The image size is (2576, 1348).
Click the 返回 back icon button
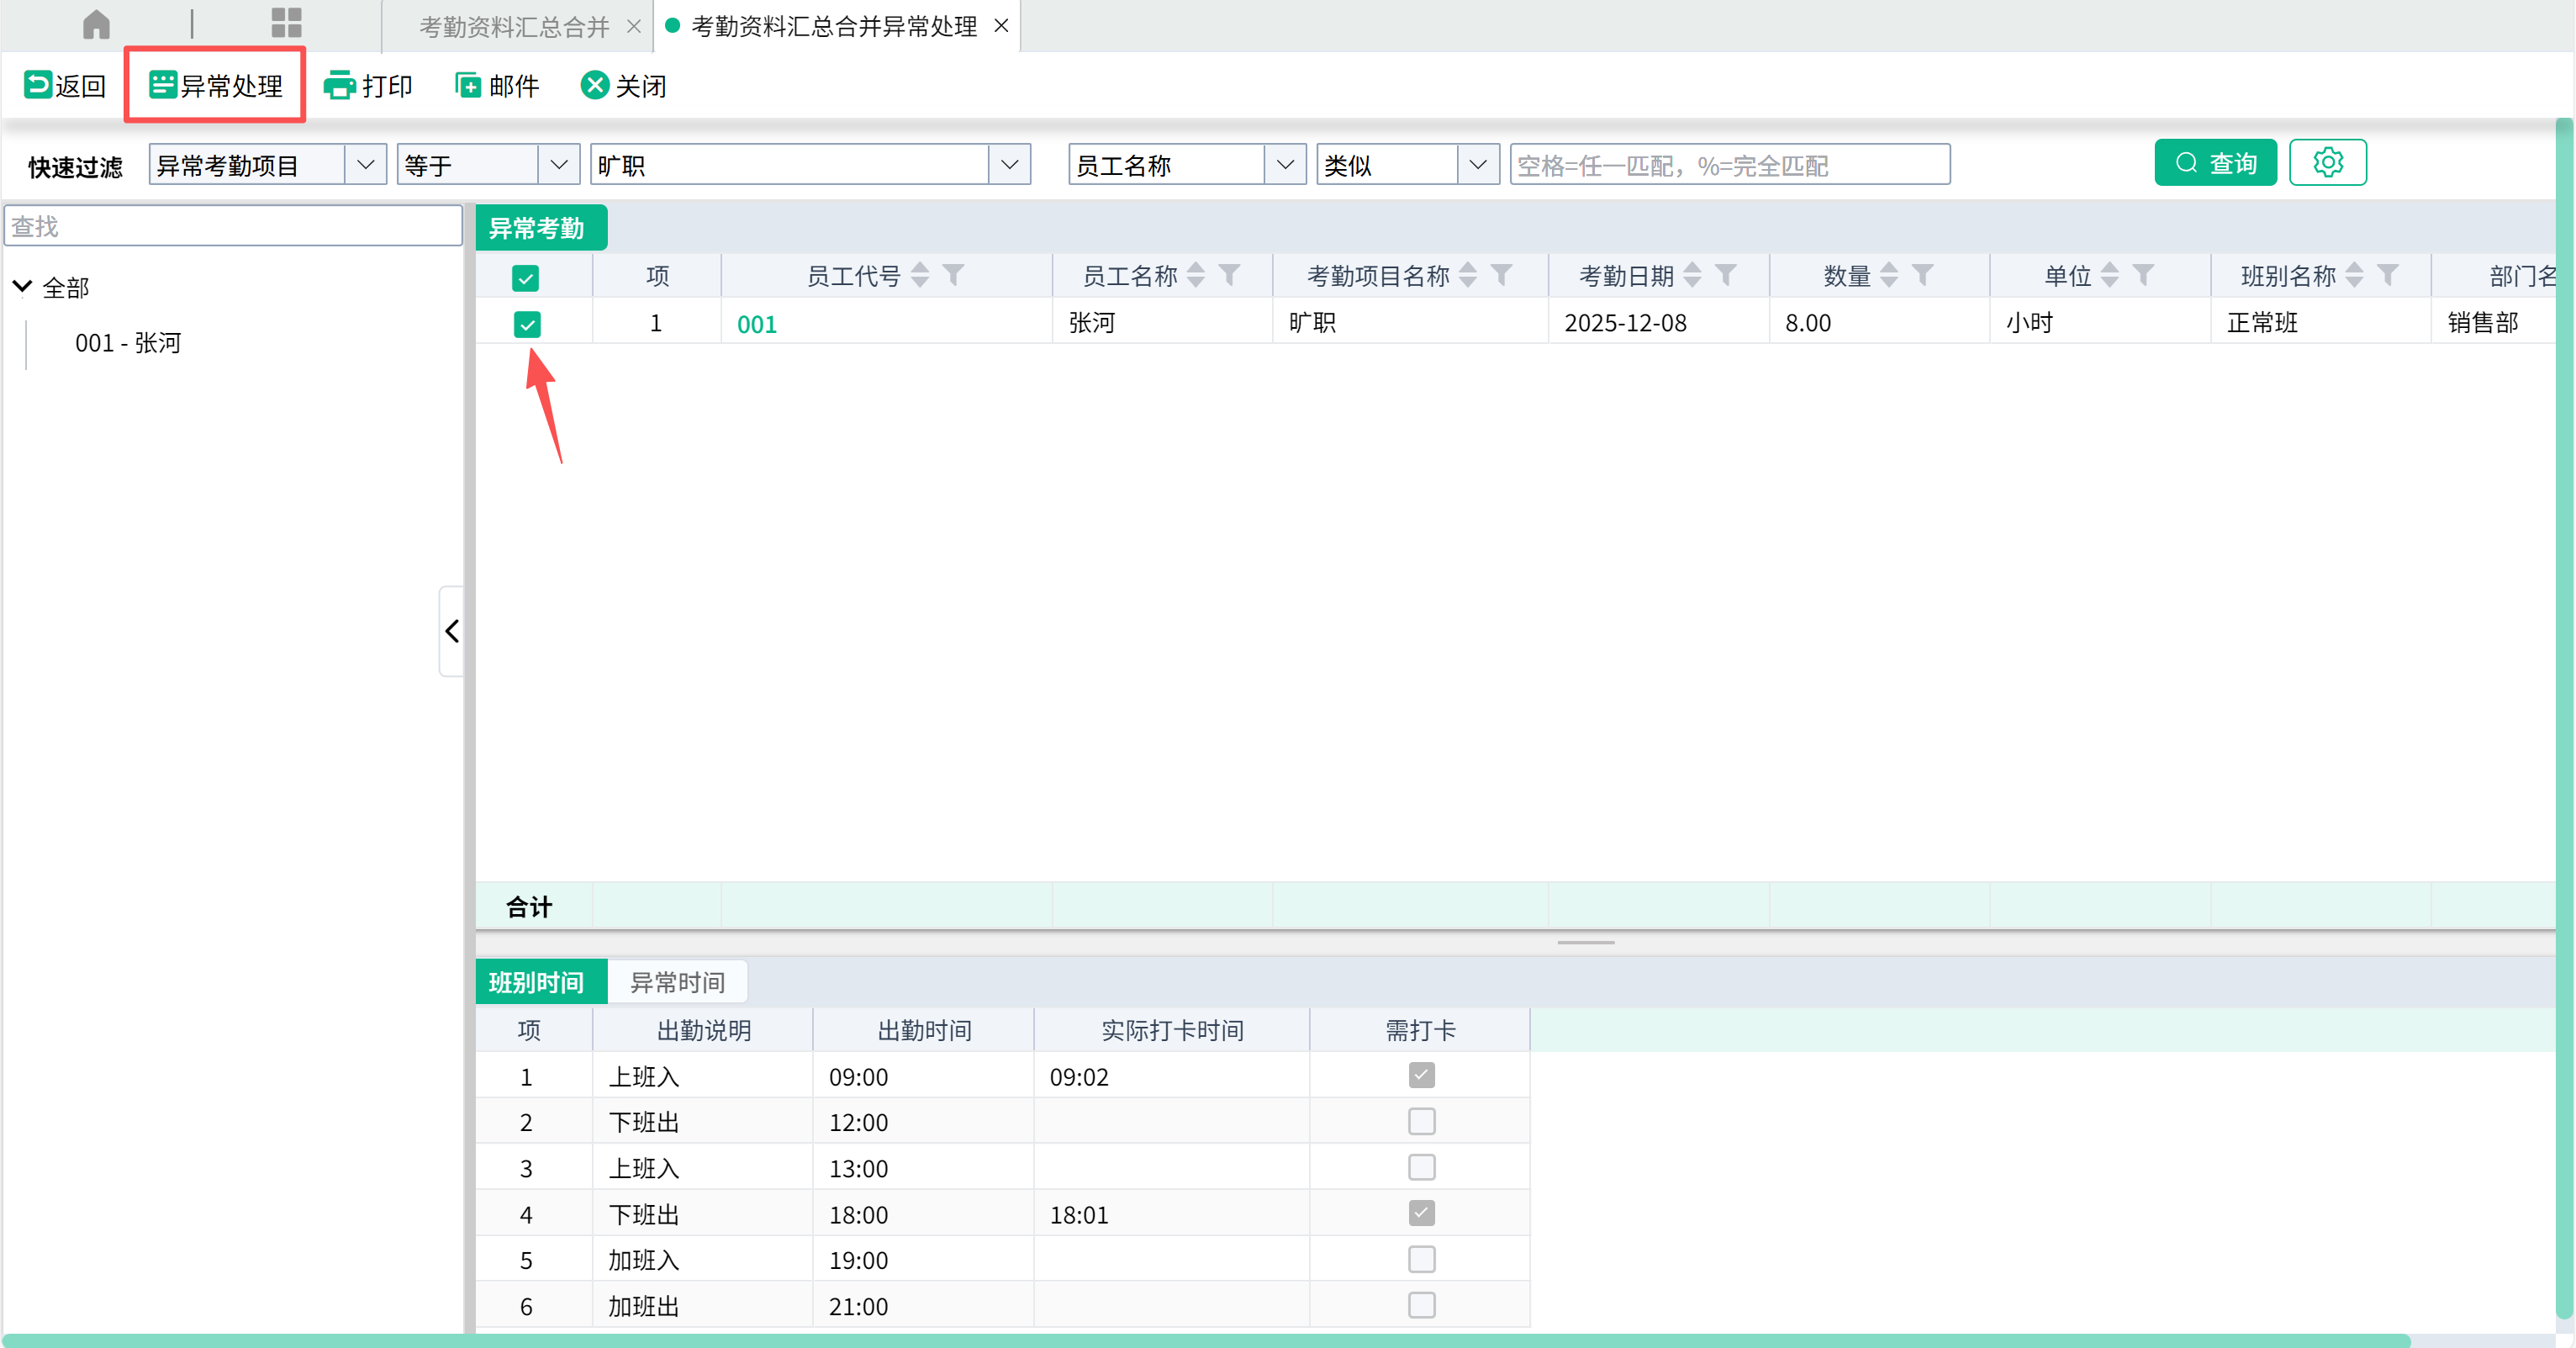point(38,85)
